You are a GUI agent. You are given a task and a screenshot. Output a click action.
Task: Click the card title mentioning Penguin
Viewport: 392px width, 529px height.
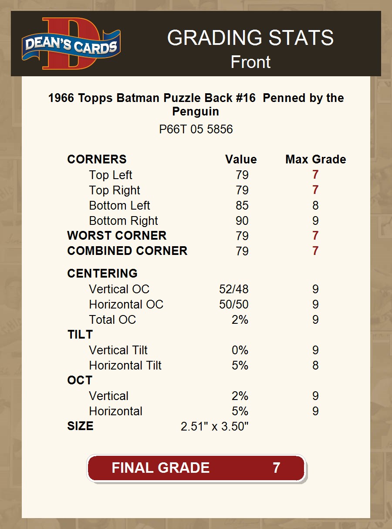[x=196, y=105]
